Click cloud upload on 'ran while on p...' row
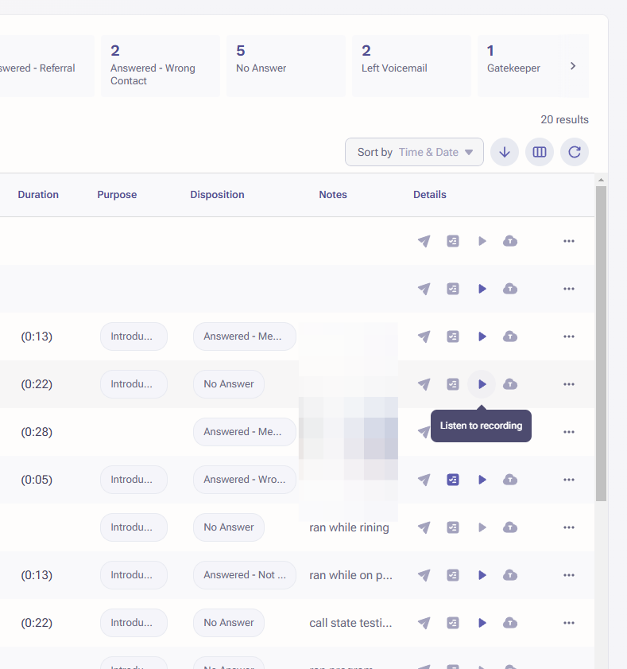Image resolution: width=627 pixels, height=669 pixels. pos(509,575)
